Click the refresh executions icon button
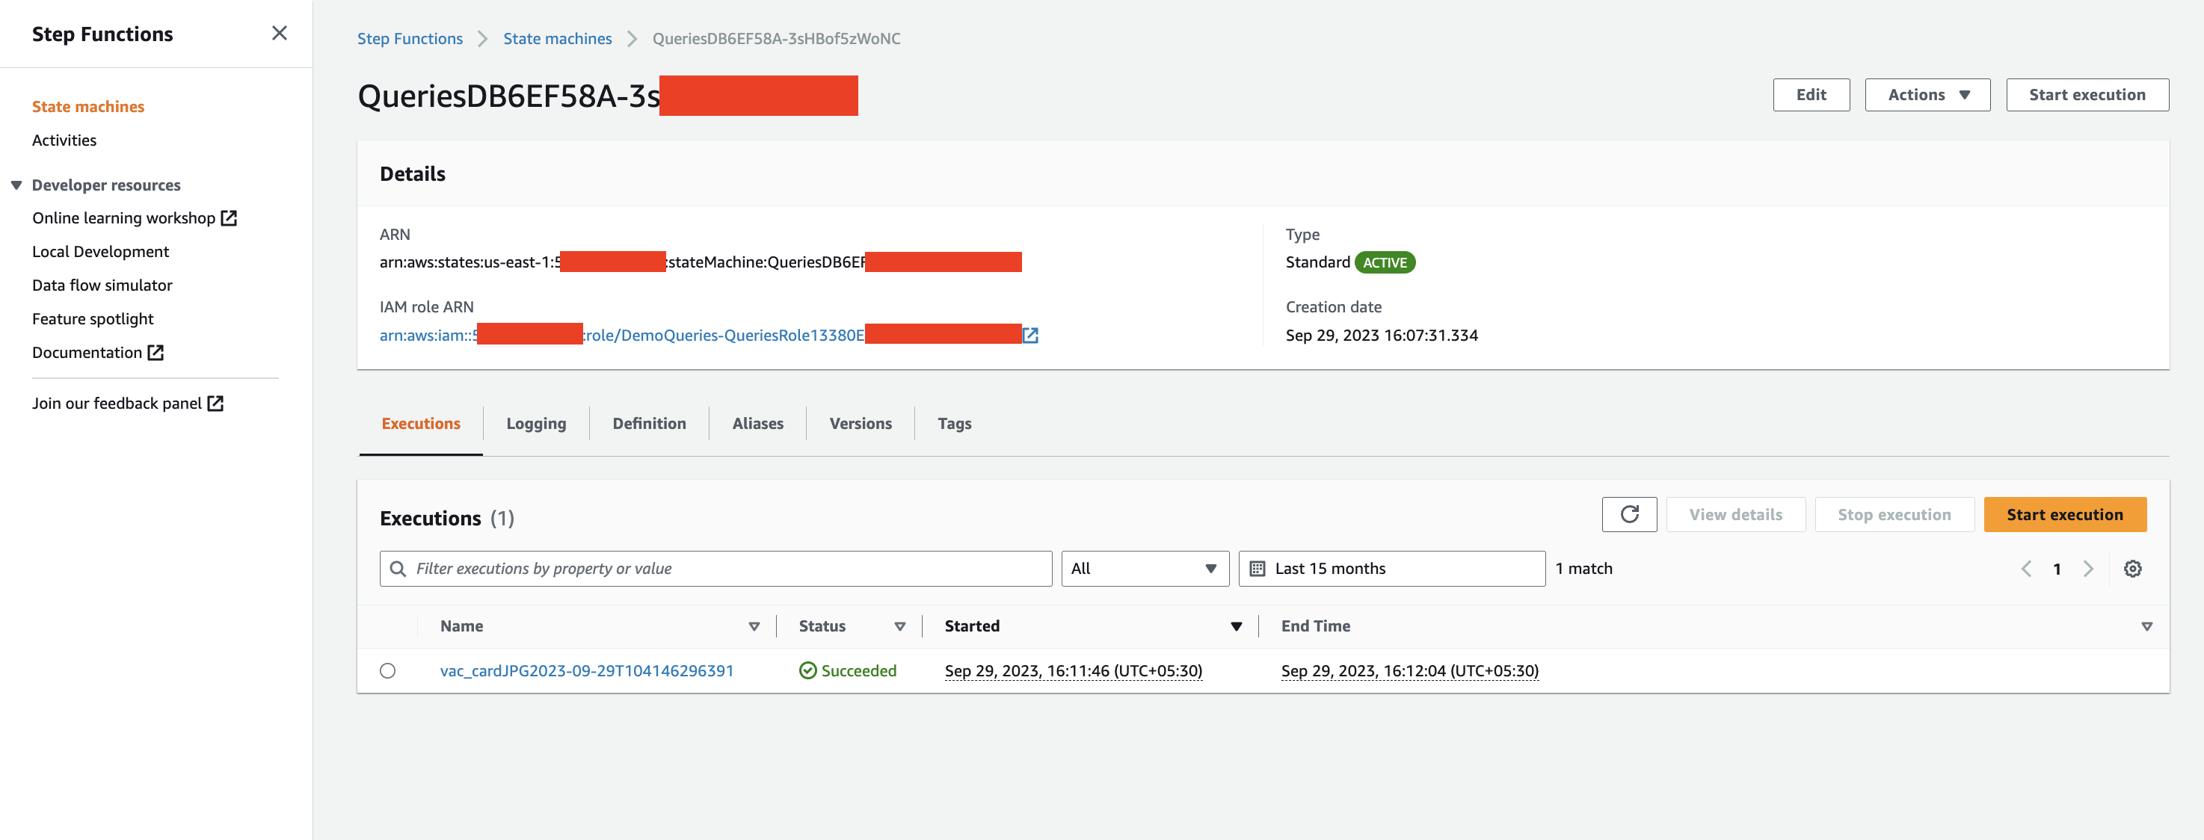 1628,514
